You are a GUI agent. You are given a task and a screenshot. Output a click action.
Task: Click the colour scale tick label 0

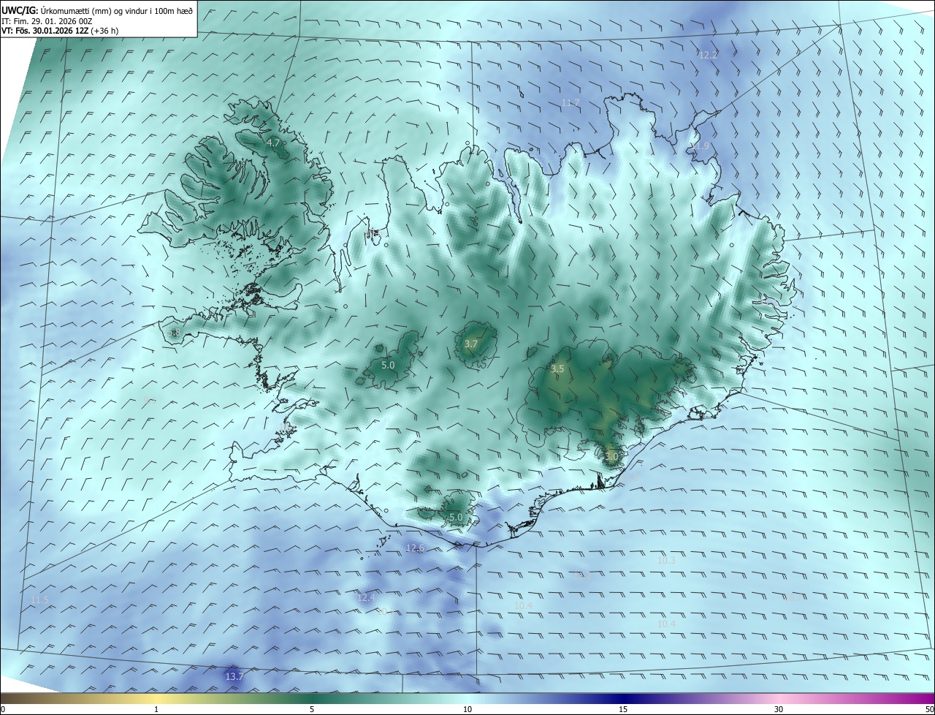click(x=3, y=709)
